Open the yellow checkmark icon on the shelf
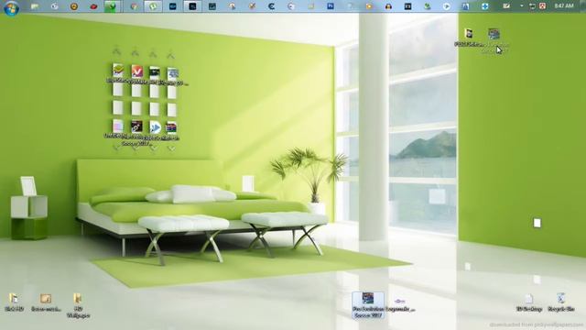 click(x=118, y=71)
